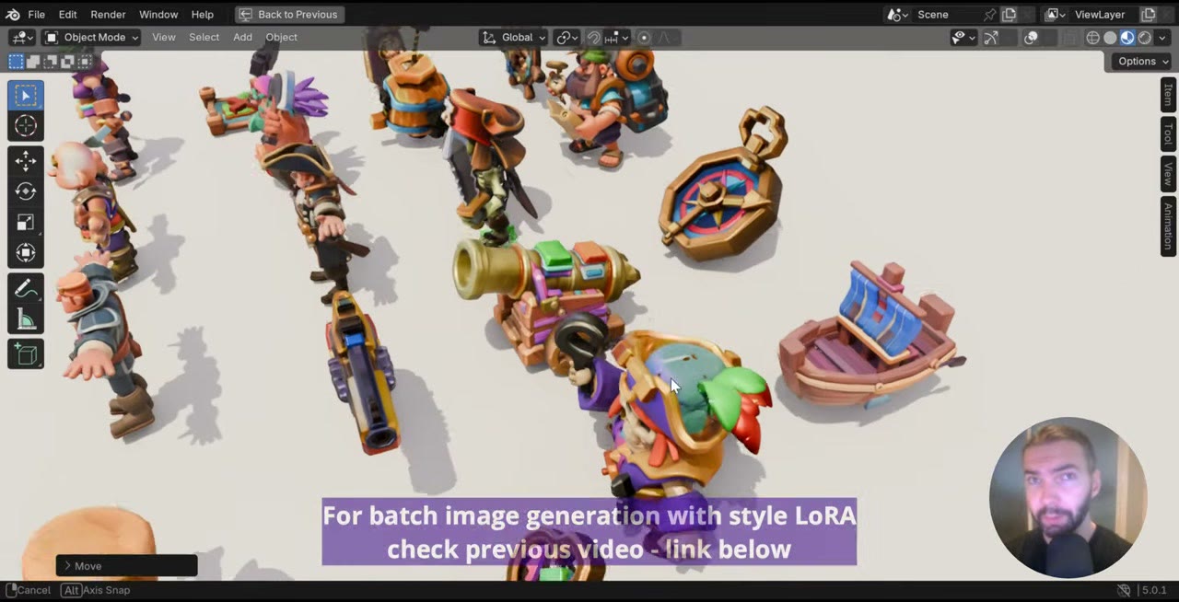Open selectability and visibility dropdown

pyautogui.click(x=964, y=38)
